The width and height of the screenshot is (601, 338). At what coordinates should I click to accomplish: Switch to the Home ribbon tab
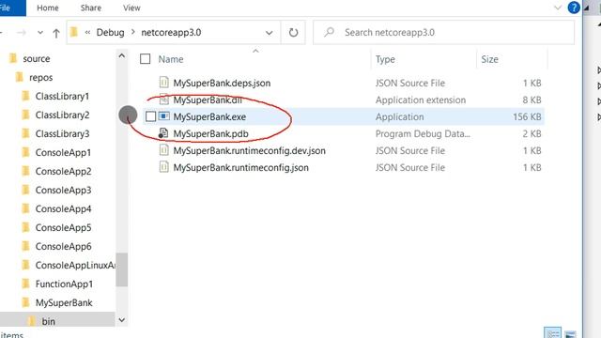point(48,8)
